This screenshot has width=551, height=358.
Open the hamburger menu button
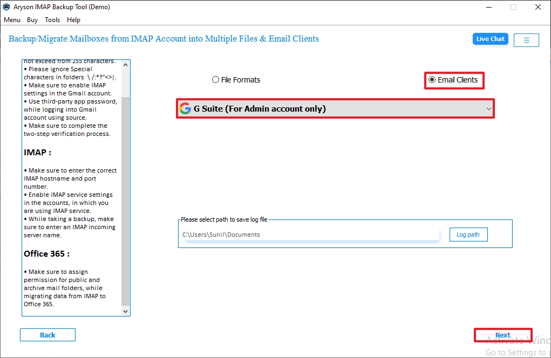(526, 40)
